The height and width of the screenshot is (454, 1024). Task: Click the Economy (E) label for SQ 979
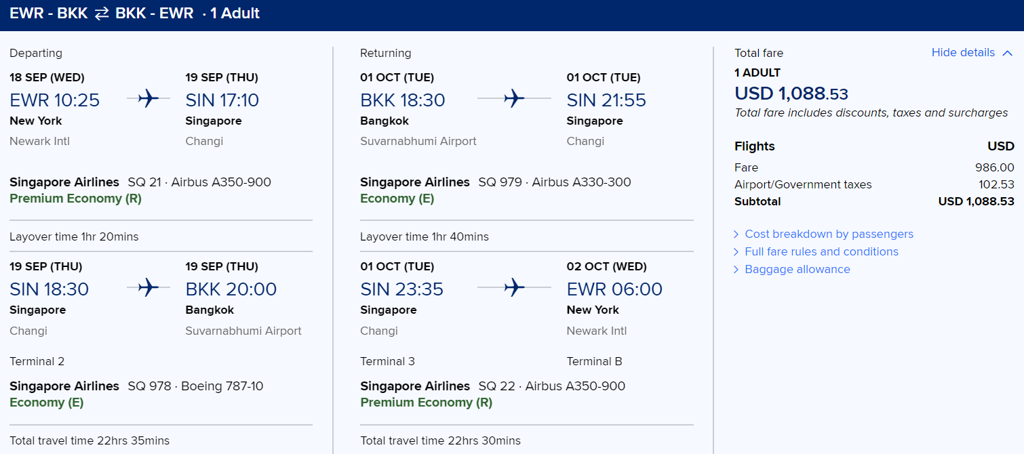coord(397,199)
